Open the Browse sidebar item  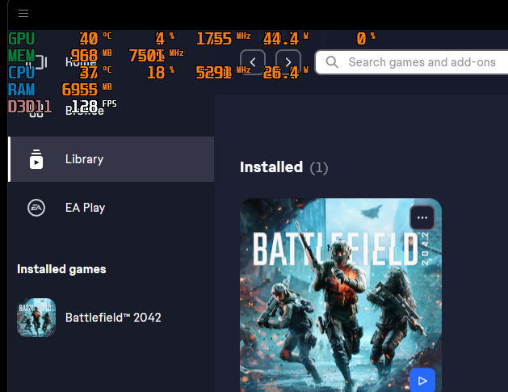111,111
